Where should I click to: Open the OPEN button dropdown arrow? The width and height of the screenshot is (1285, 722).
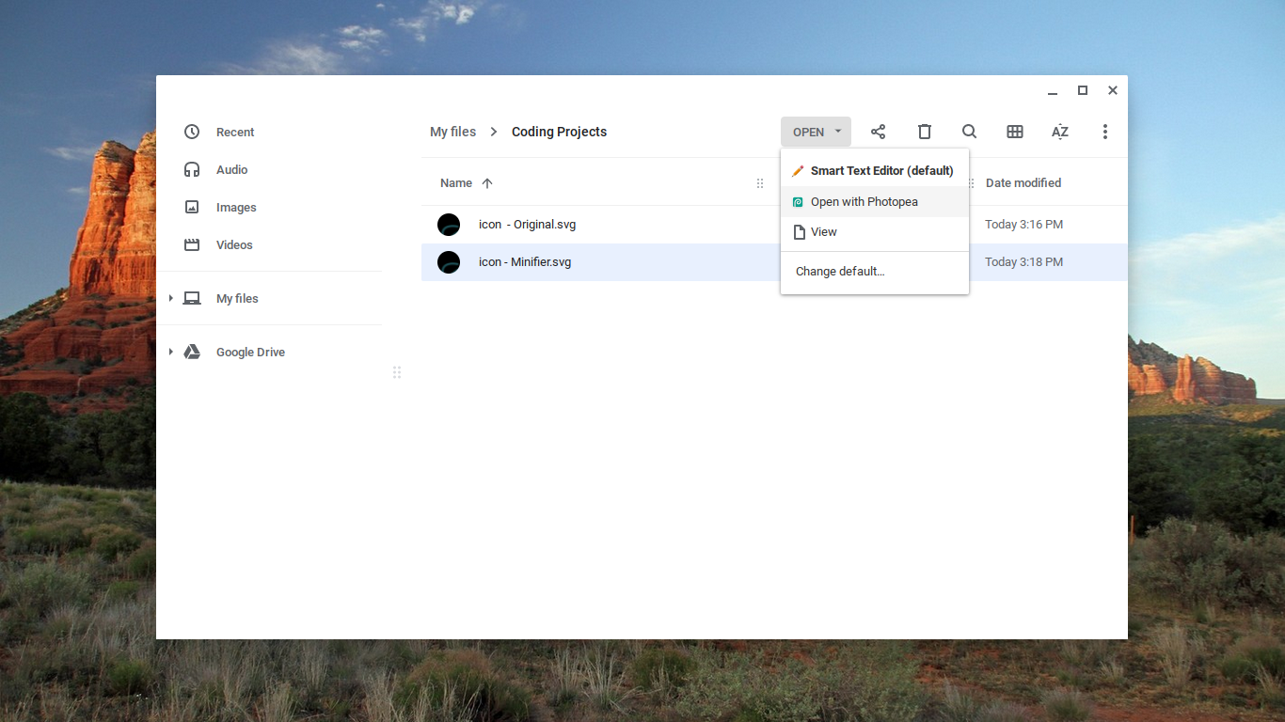838,132
